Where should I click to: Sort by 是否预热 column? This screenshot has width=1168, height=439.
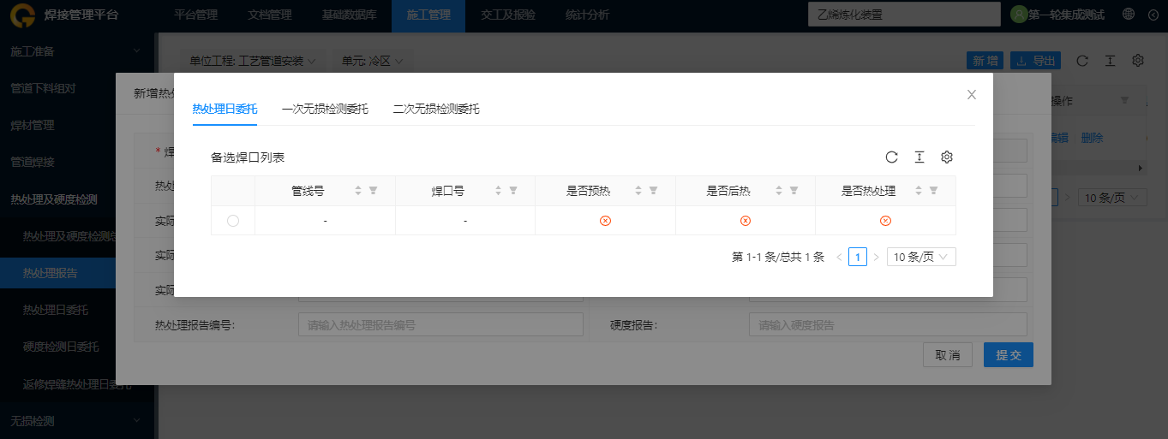point(638,191)
